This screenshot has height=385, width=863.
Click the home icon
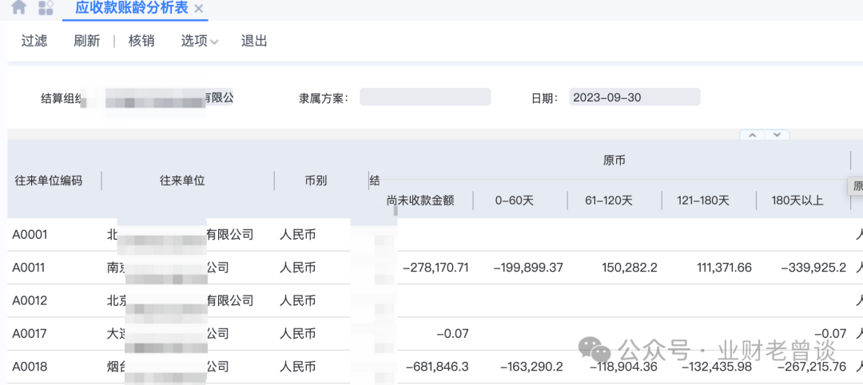[19, 7]
